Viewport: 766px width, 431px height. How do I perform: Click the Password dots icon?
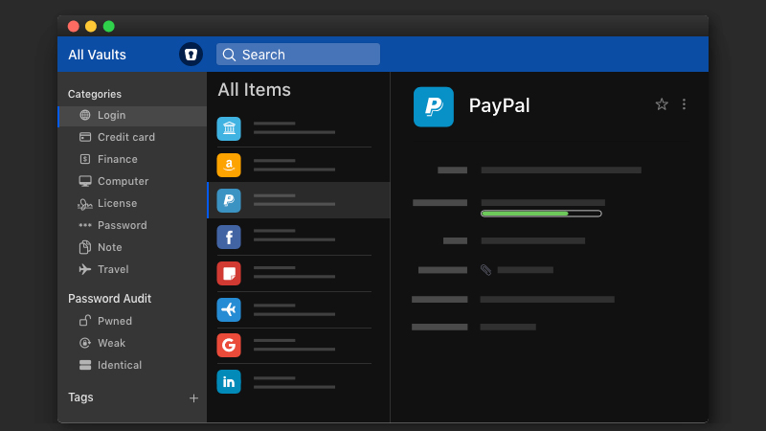pyautogui.click(x=85, y=225)
